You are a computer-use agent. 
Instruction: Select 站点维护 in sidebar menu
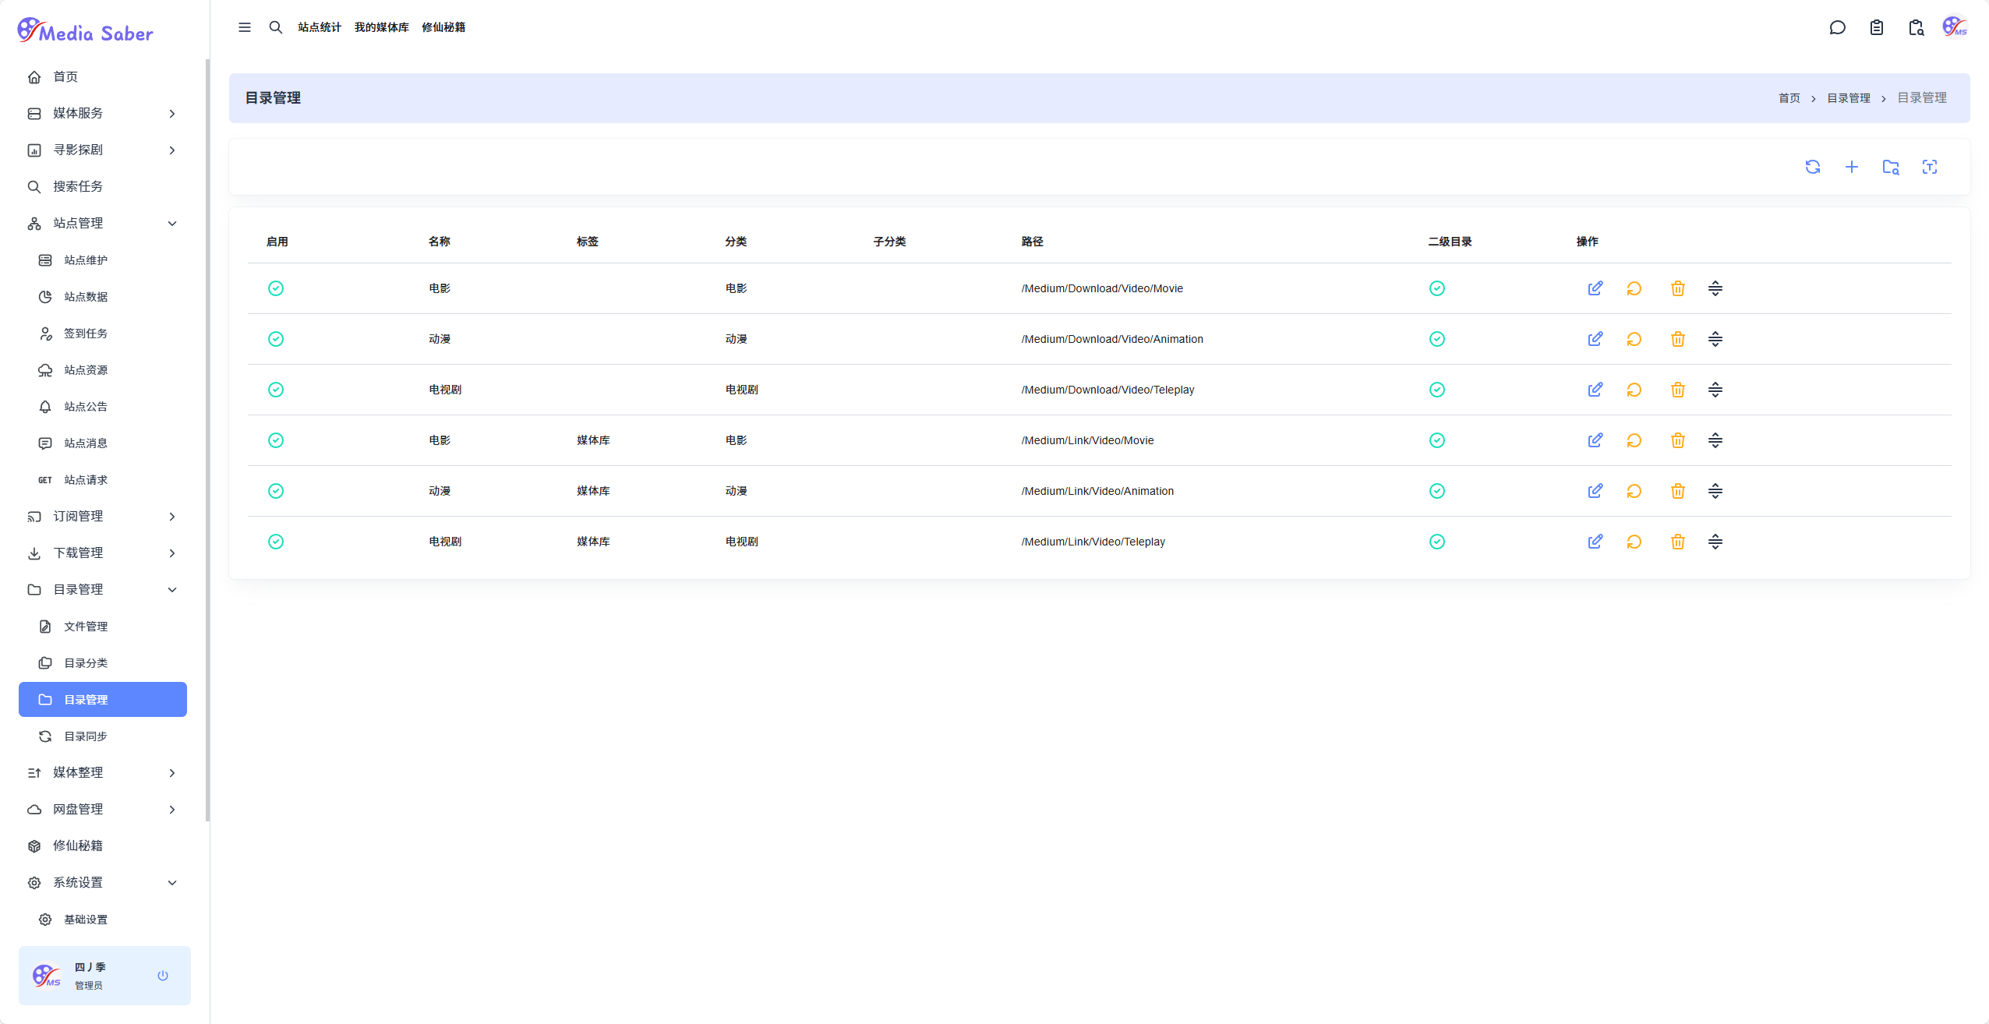[x=86, y=260]
